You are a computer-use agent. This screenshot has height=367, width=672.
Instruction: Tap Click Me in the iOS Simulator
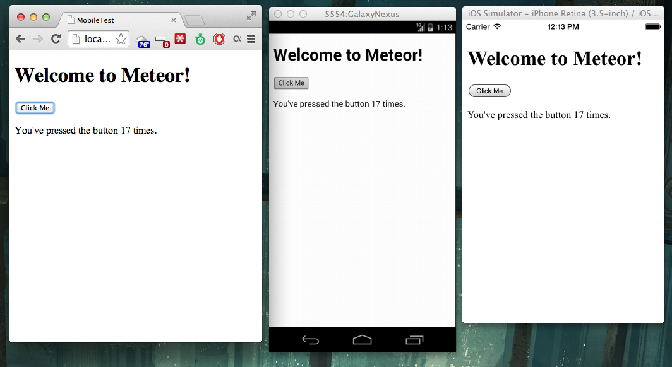(x=490, y=91)
